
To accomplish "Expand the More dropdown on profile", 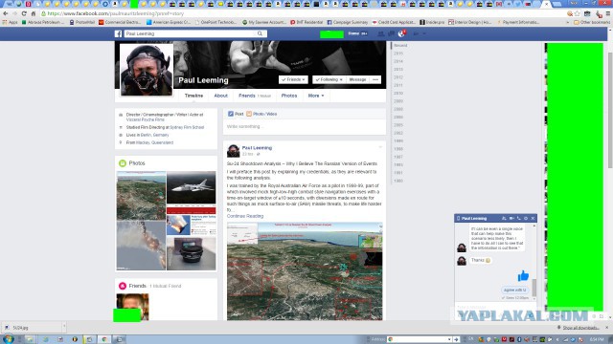I will [316, 96].
